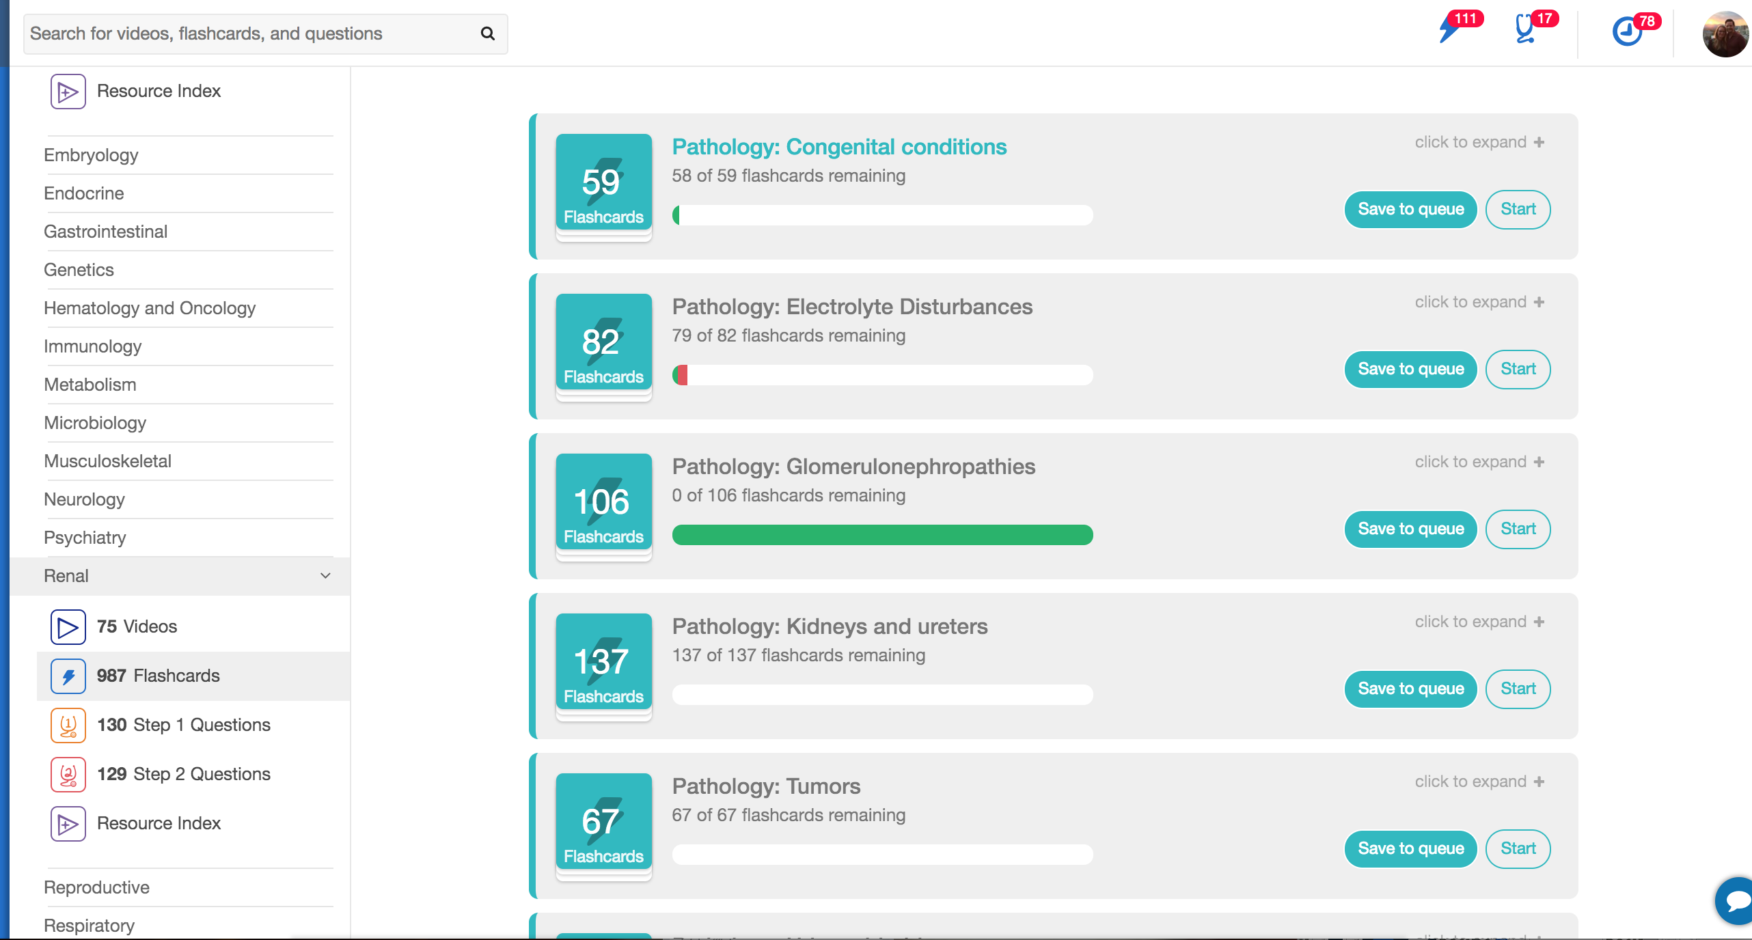Select Microbiology in the sidebar
The height and width of the screenshot is (940, 1752).
[95, 423]
